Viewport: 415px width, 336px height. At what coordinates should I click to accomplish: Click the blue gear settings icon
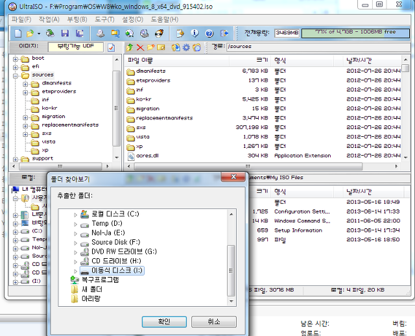[186, 47]
